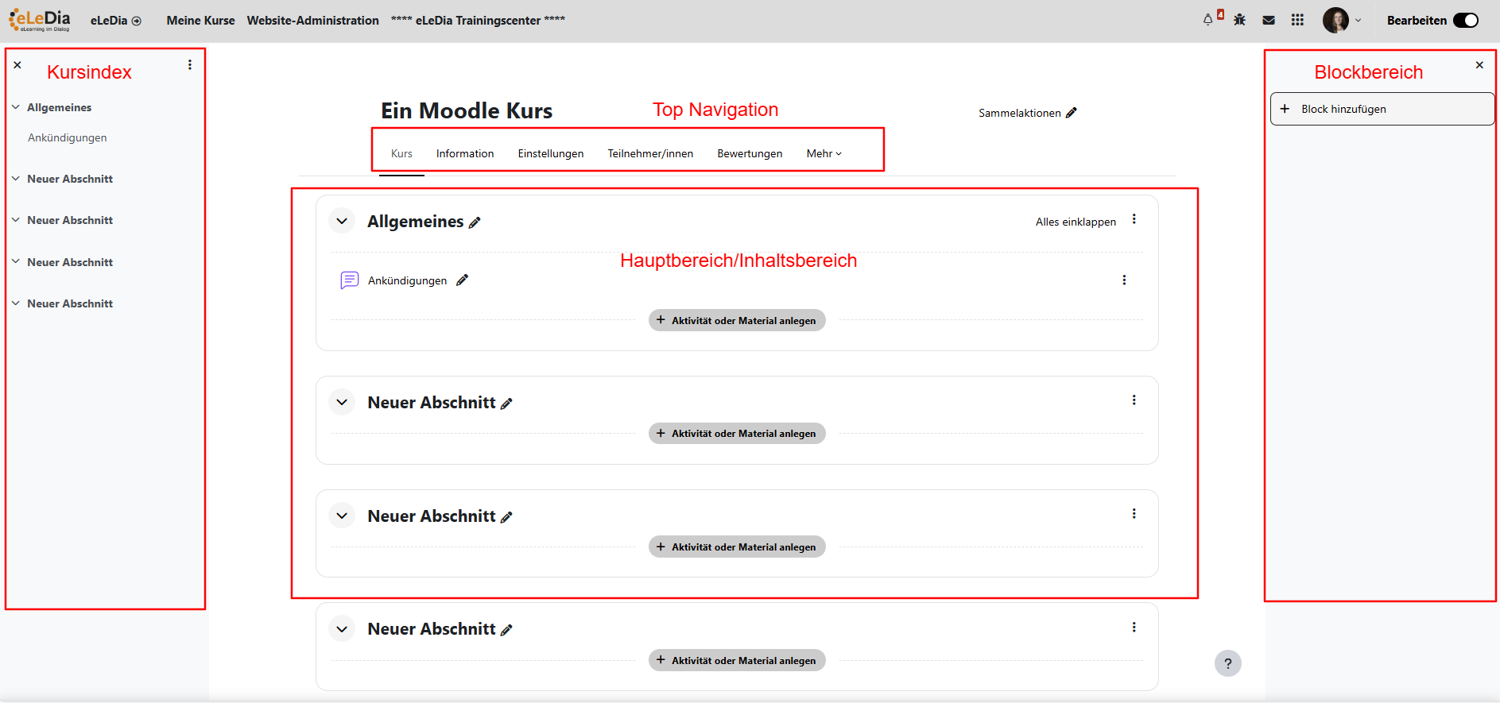Open the messages envelope icon
The image size is (1500, 703).
1269,20
